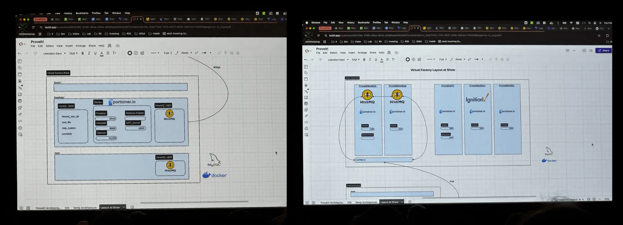This screenshot has height=225, width=623.
Task: Open the data stack sidebar icon on left screen
Action: point(20,101)
